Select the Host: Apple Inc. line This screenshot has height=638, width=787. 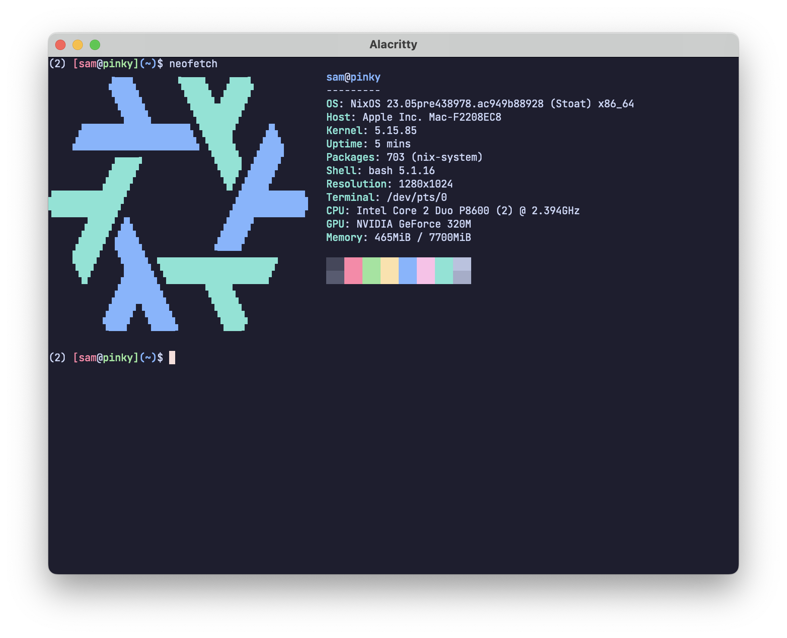(x=414, y=117)
